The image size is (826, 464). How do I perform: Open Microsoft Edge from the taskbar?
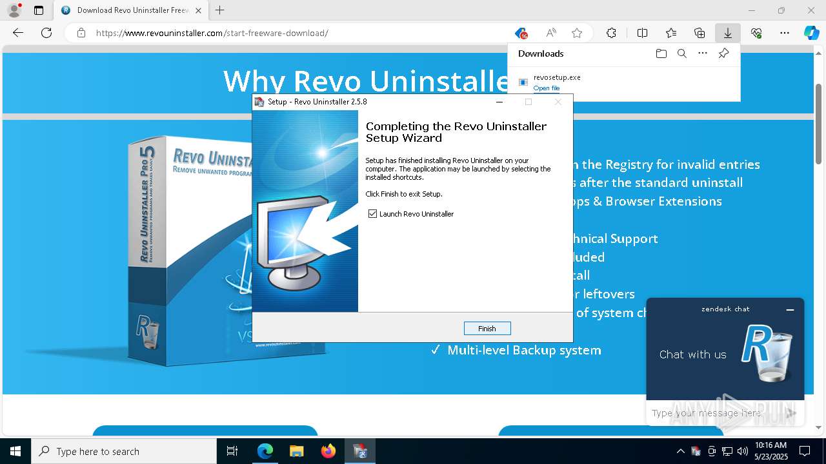click(x=265, y=451)
